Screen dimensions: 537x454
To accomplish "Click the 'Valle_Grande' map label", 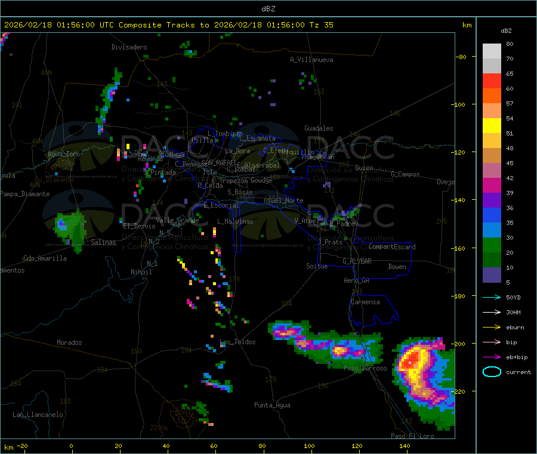I will point(177,220).
